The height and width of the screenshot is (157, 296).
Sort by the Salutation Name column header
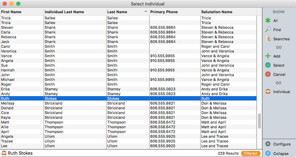pyautogui.click(x=228, y=12)
